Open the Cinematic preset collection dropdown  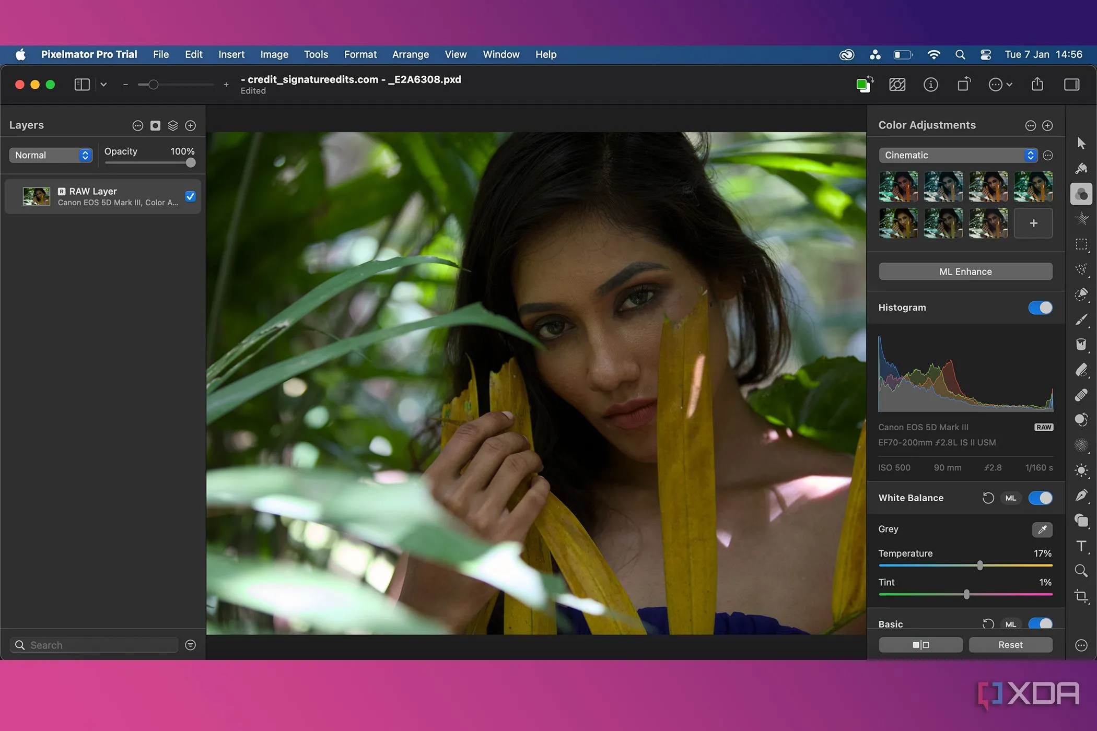pyautogui.click(x=958, y=155)
